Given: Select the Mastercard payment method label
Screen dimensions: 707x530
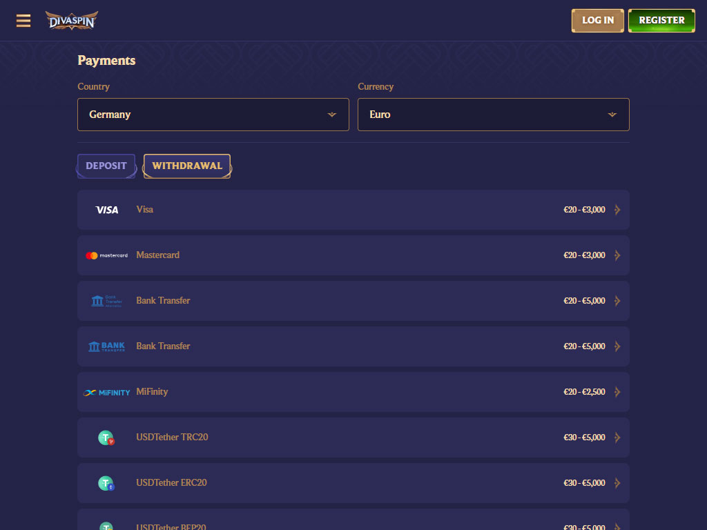Looking at the screenshot, I should point(158,255).
